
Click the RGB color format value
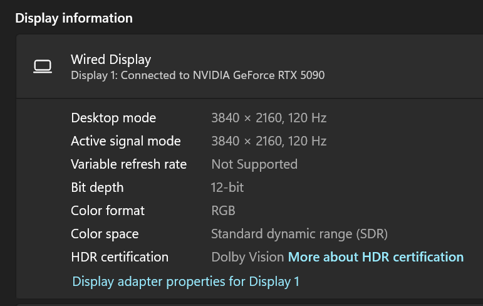(x=223, y=211)
